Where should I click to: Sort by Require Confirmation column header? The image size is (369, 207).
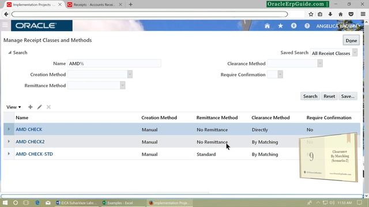(329, 117)
